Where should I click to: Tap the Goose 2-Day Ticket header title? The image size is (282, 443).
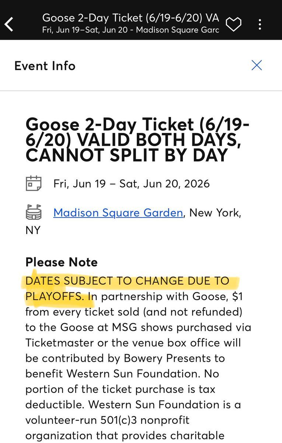(x=130, y=17)
